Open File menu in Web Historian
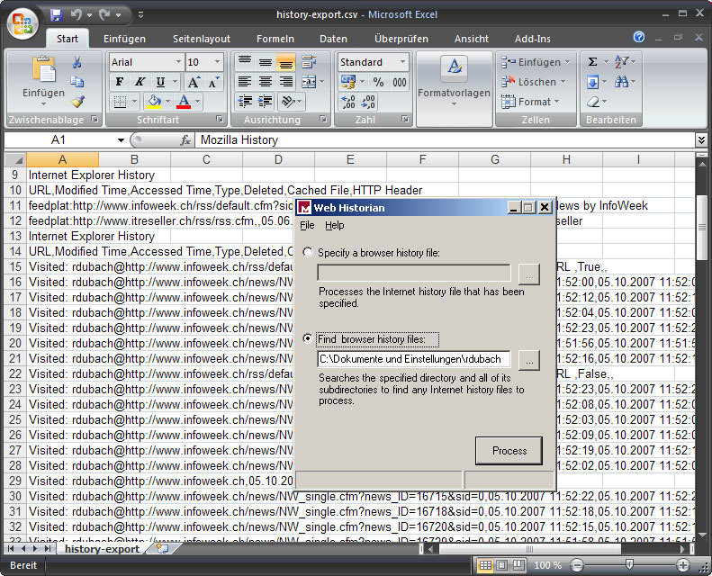Screen dimensions: 712x576 (307, 225)
